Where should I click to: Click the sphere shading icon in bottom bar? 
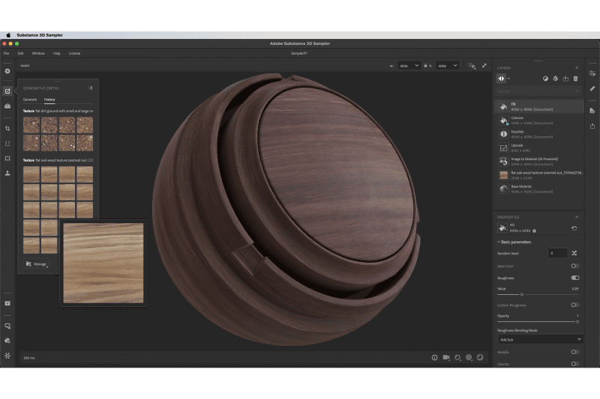tap(480, 357)
